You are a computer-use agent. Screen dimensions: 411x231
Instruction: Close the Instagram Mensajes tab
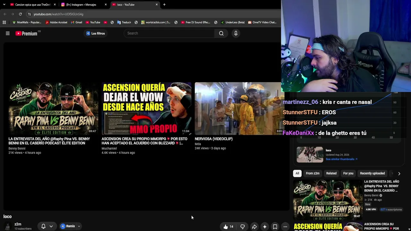[x=106, y=4]
